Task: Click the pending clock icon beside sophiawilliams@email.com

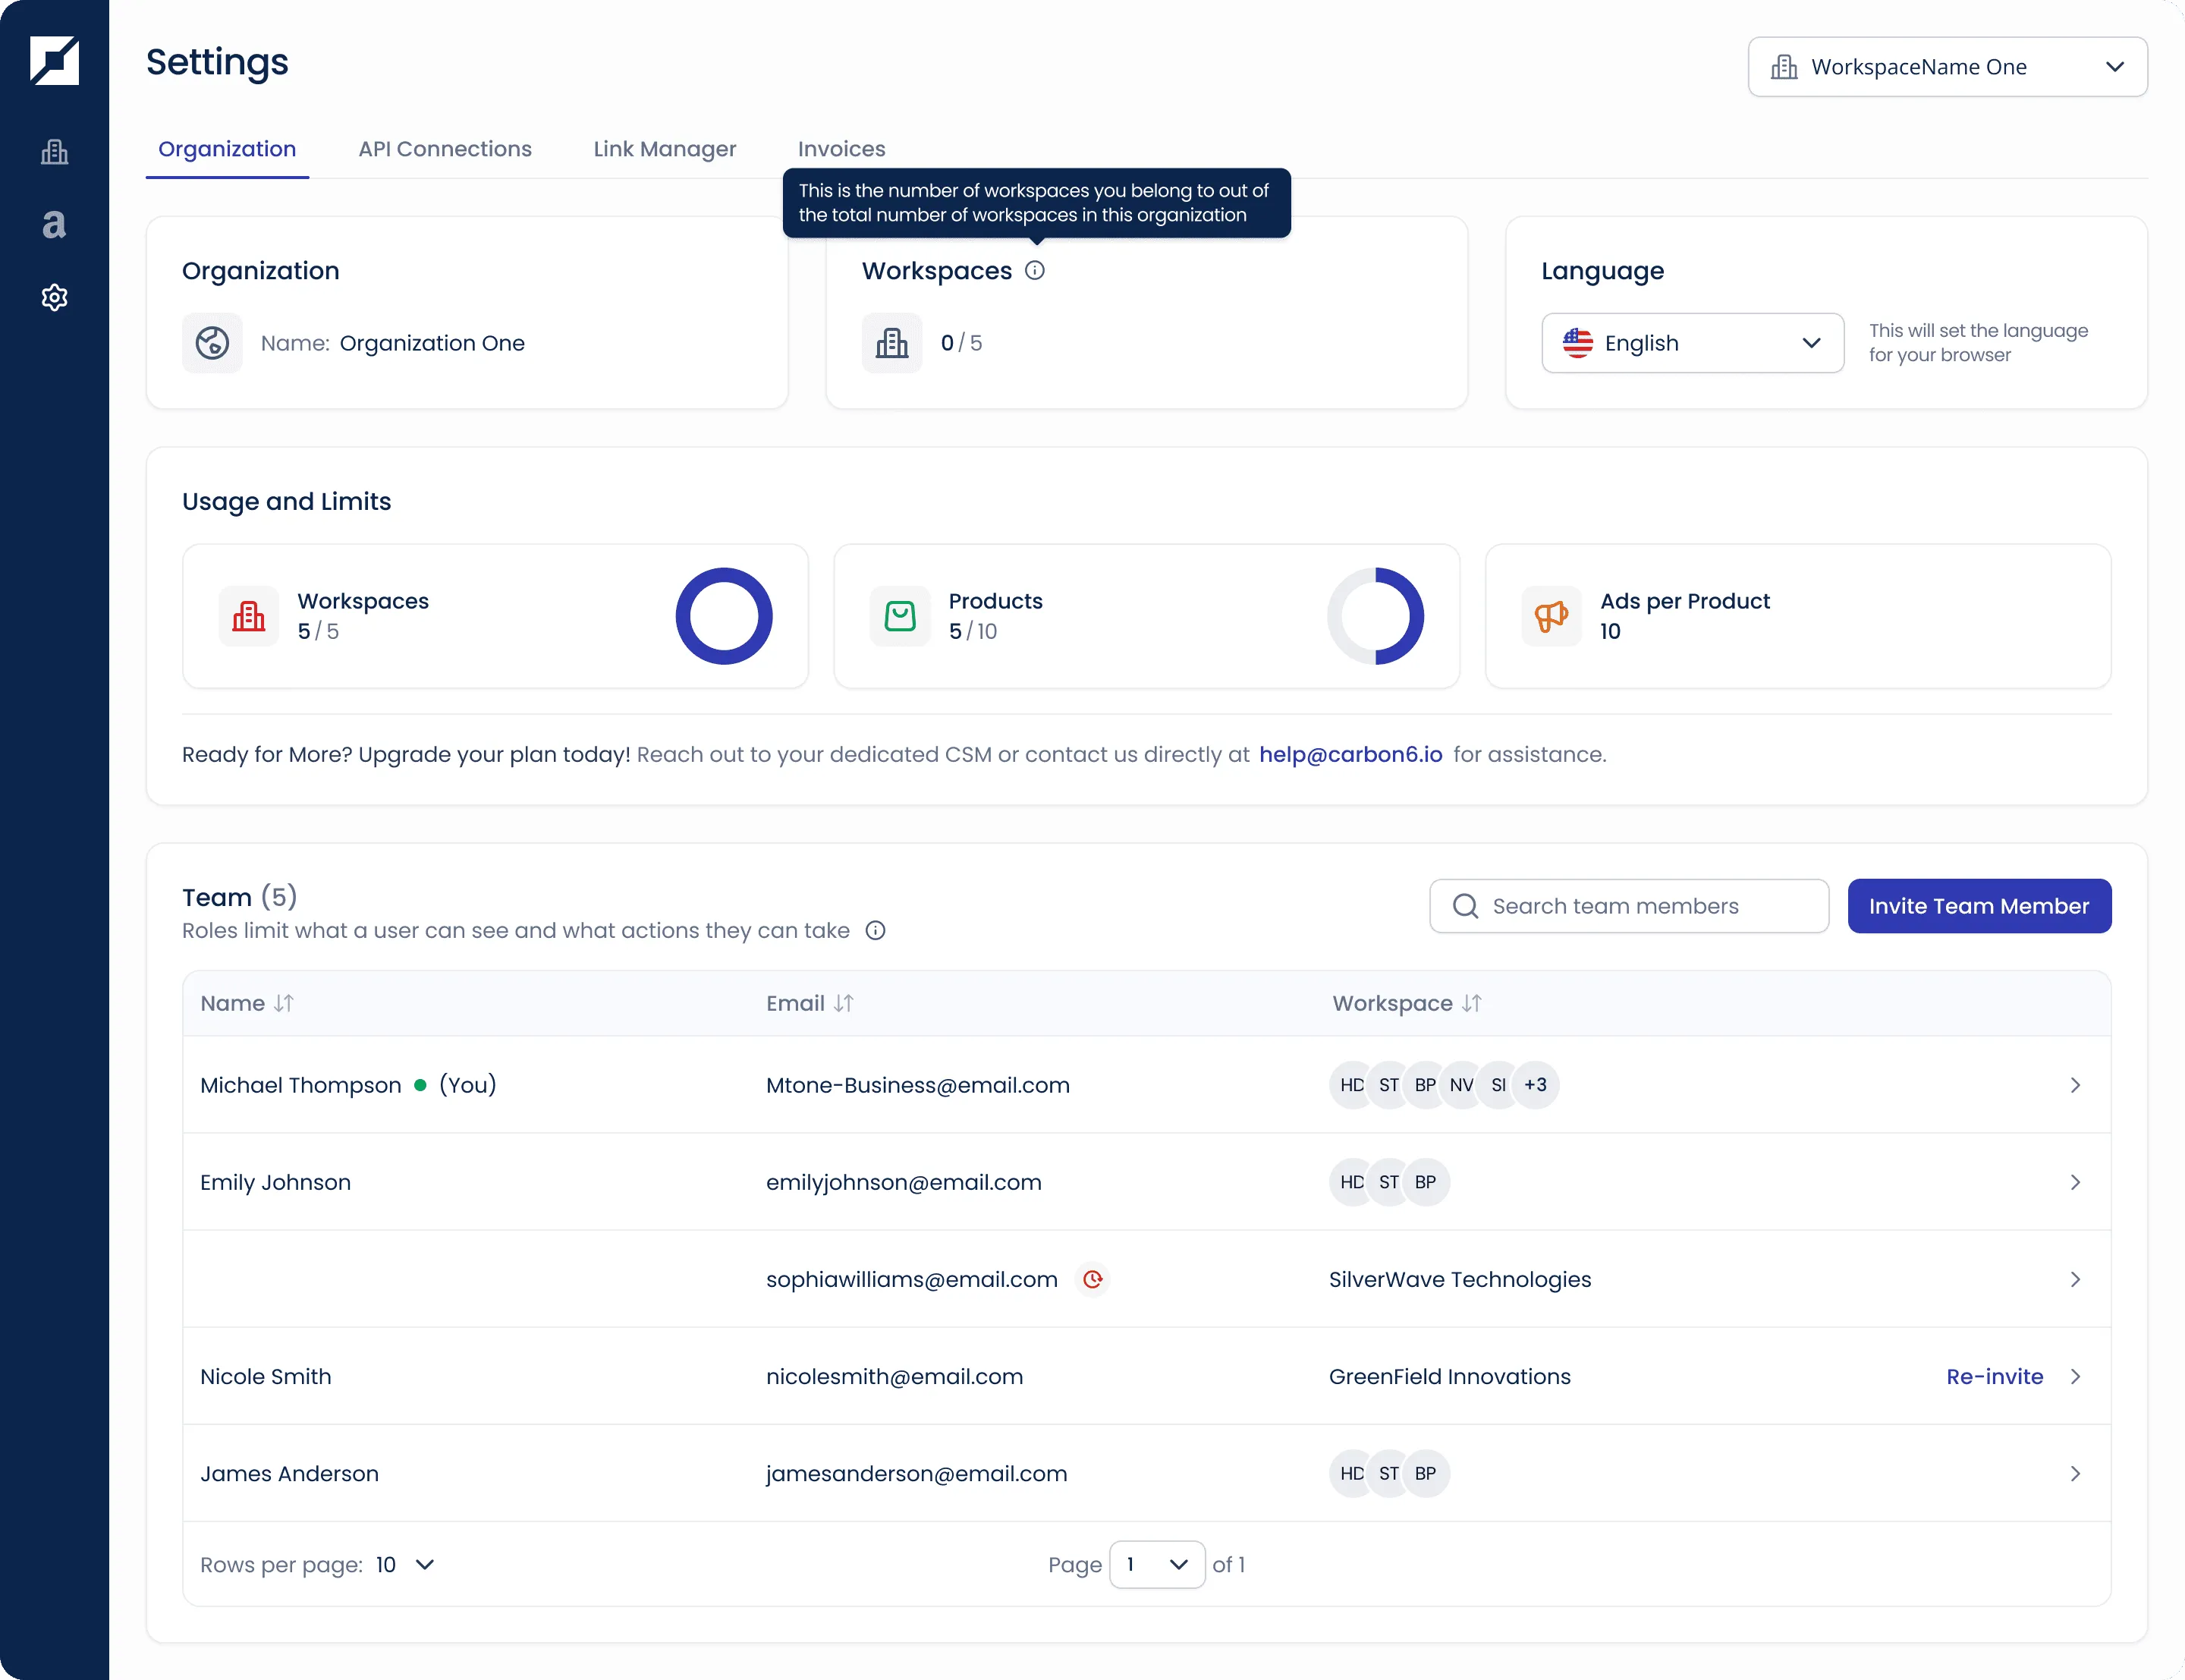Action: point(1092,1279)
